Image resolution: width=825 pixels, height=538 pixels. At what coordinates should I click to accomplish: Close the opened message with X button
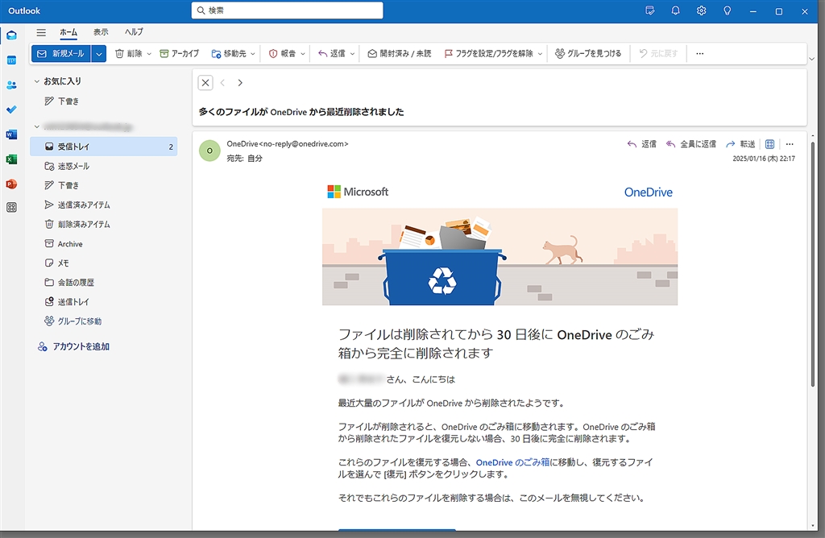[x=205, y=83]
